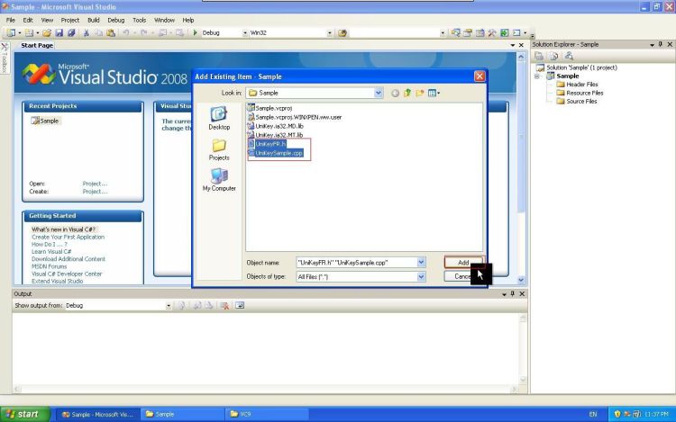676x422 pixels.
Task: Click the Back arrow icon in the dialog
Action: (395, 94)
